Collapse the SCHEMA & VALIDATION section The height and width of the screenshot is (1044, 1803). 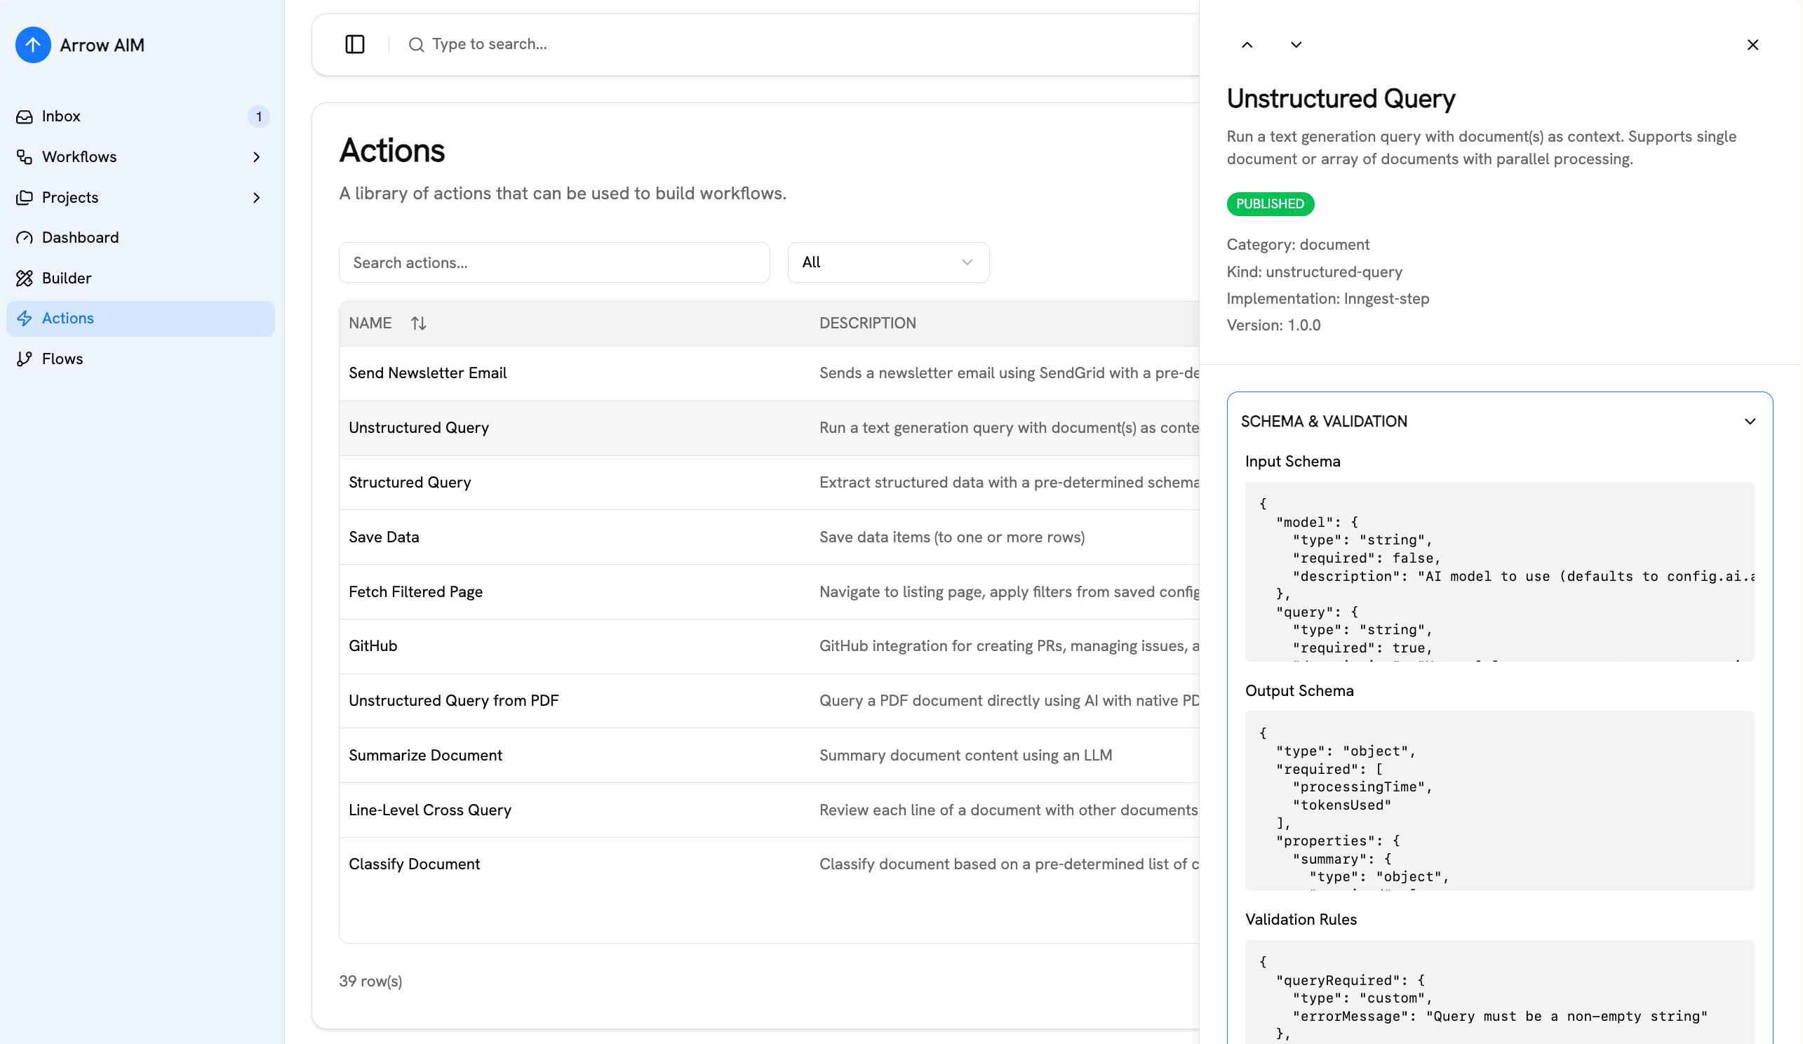click(x=1750, y=421)
